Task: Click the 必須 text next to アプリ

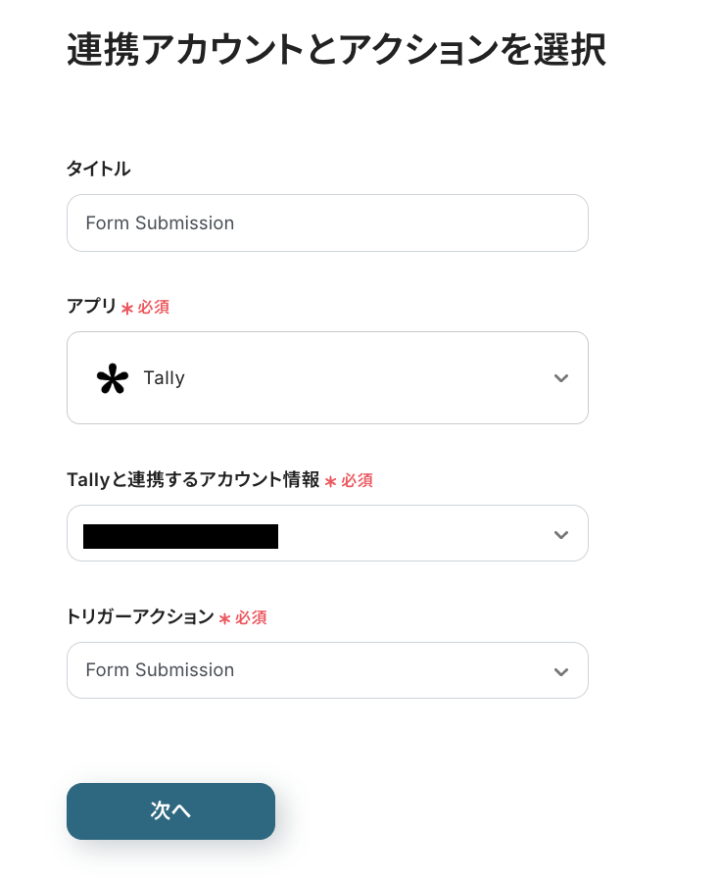Action: tap(153, 307)
